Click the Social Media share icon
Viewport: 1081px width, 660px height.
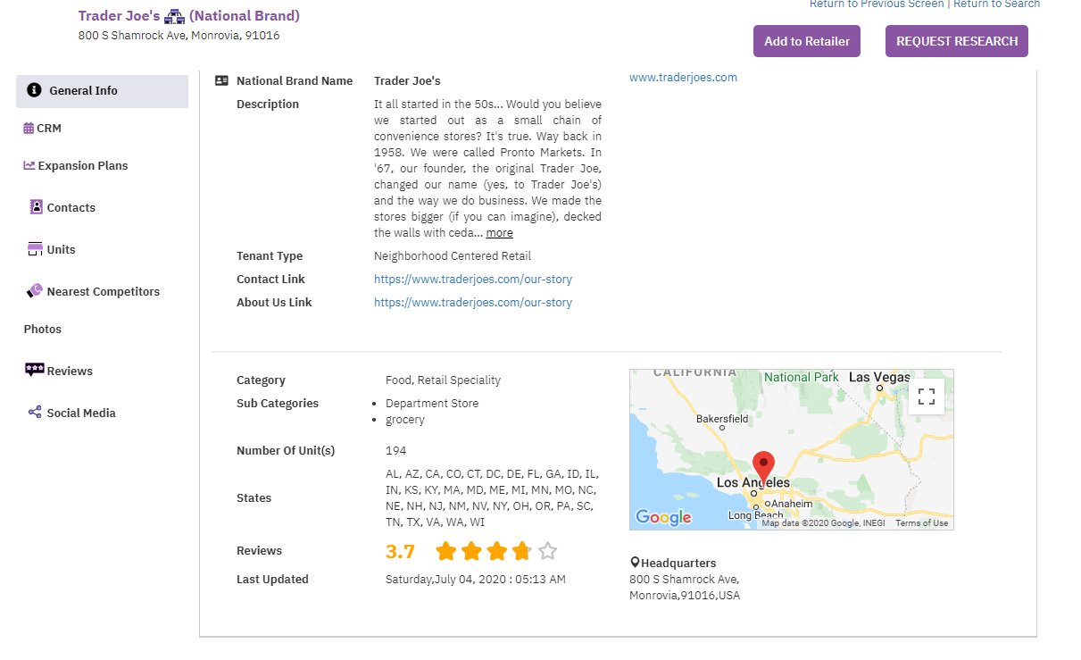[x=36, y=413]
